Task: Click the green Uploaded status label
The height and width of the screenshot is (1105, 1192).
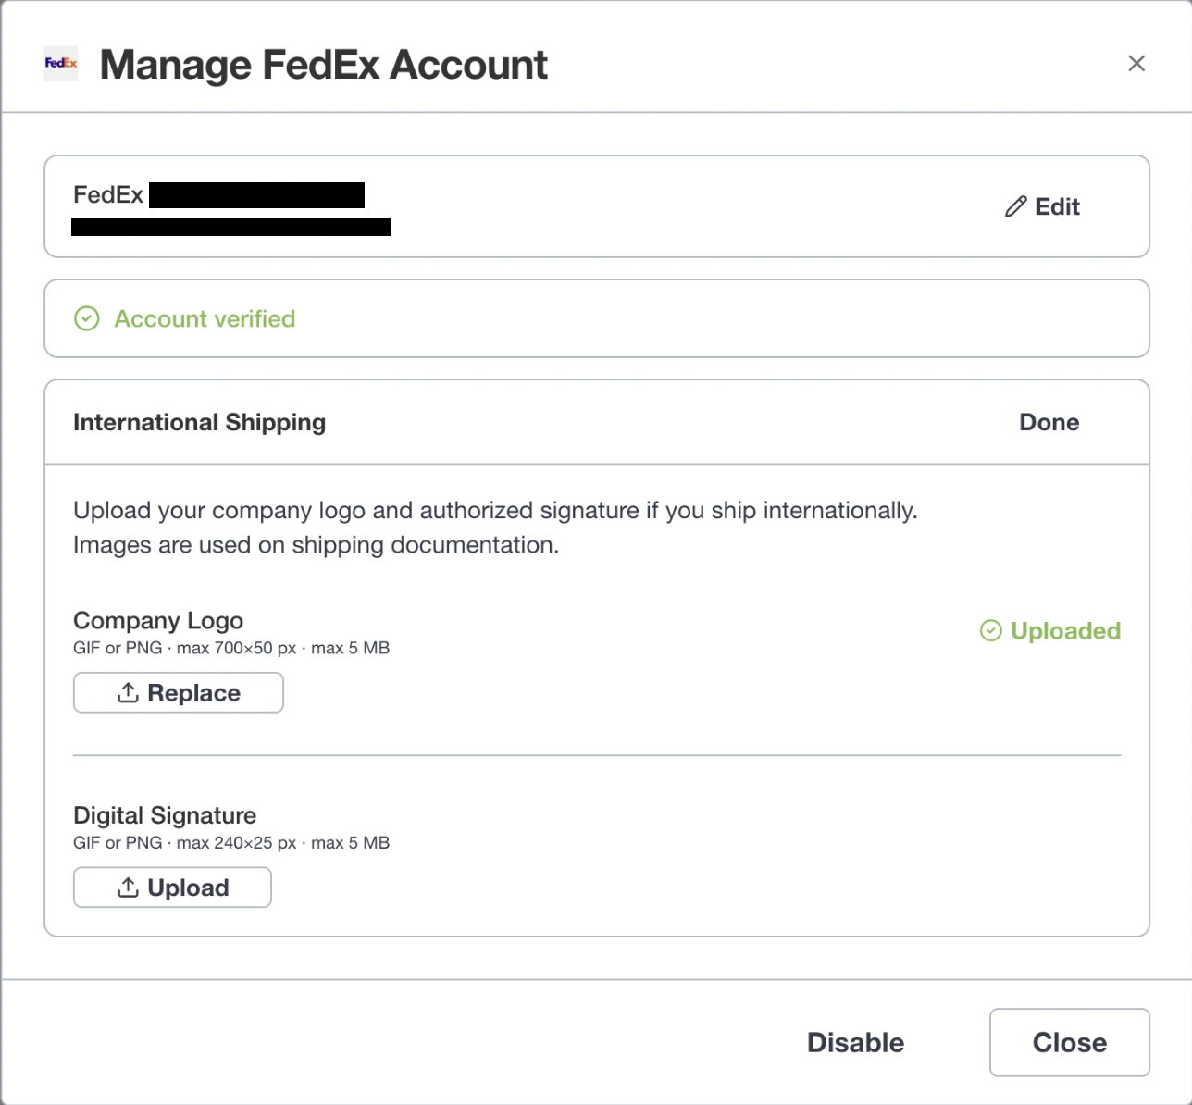Action: click(x=1065, y=630)
